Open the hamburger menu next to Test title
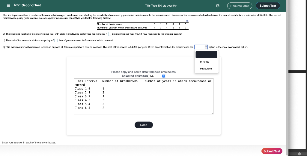This screenshot has height=156, width=307. (8, 5)
